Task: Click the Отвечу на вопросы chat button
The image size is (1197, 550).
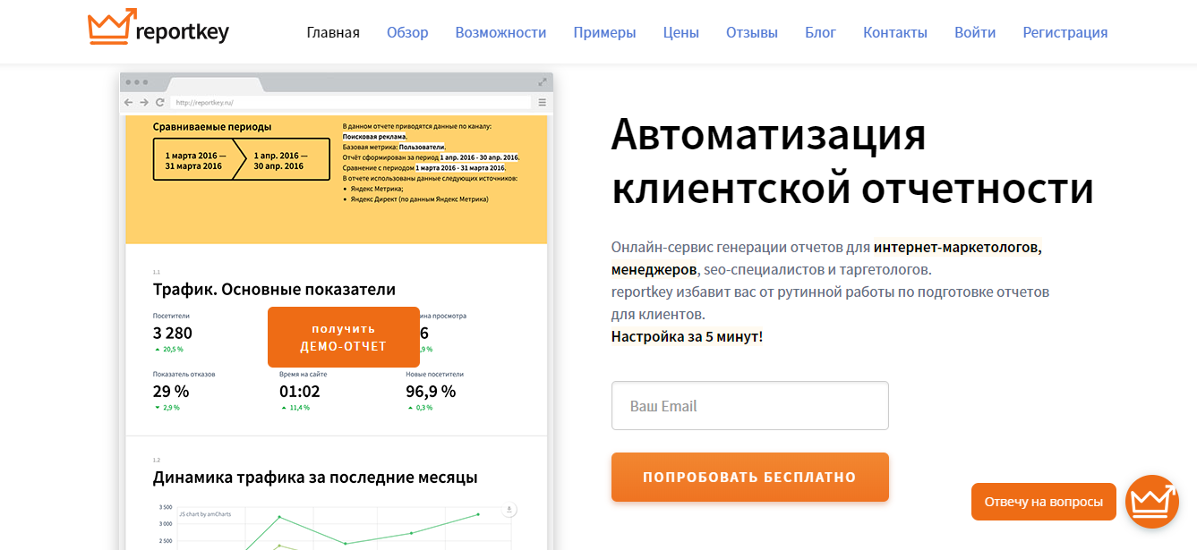Action: (1043, 502)
